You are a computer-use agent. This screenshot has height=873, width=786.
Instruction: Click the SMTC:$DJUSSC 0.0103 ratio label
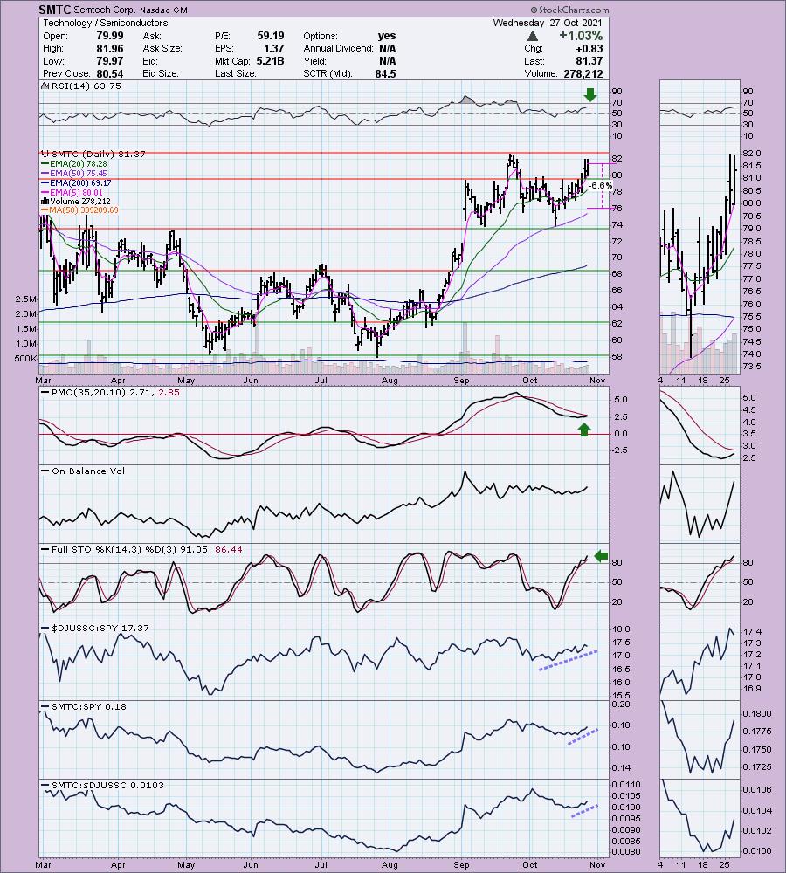pos(107,785)
